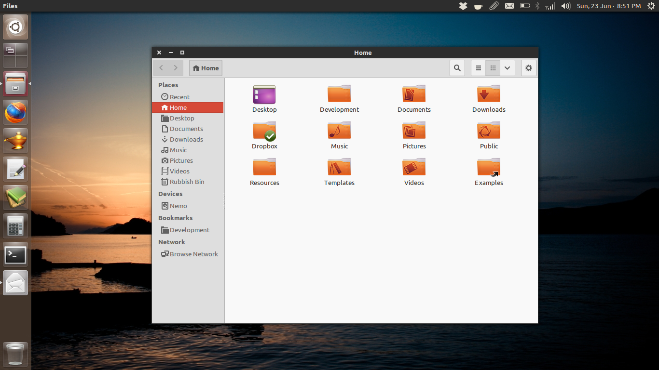Open the sound volume indicator
Screen dimensions: 659x370
(566, 6)
